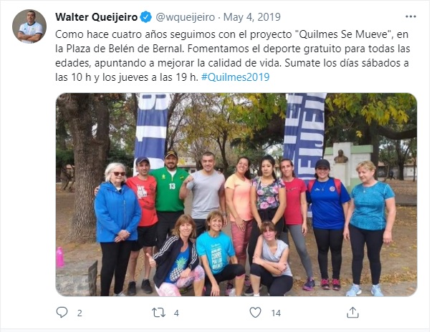This screenshot has height=332, width=437.
Task: Open the #Quilmes2019 hashtag
Action: point(235,77)
